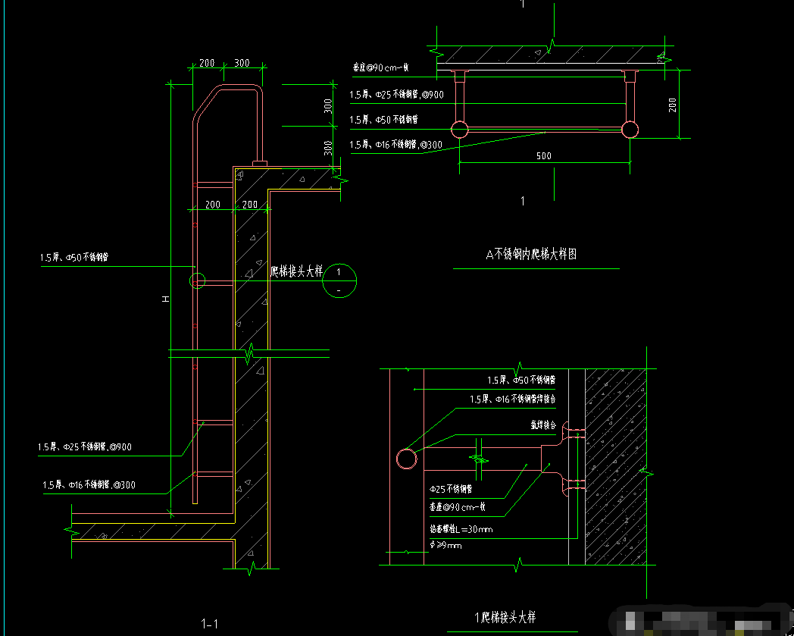Select 1.5厚、Φ50不锈钢管 label in joint detail
Viewport: 794px width, 636px height.
521,380
